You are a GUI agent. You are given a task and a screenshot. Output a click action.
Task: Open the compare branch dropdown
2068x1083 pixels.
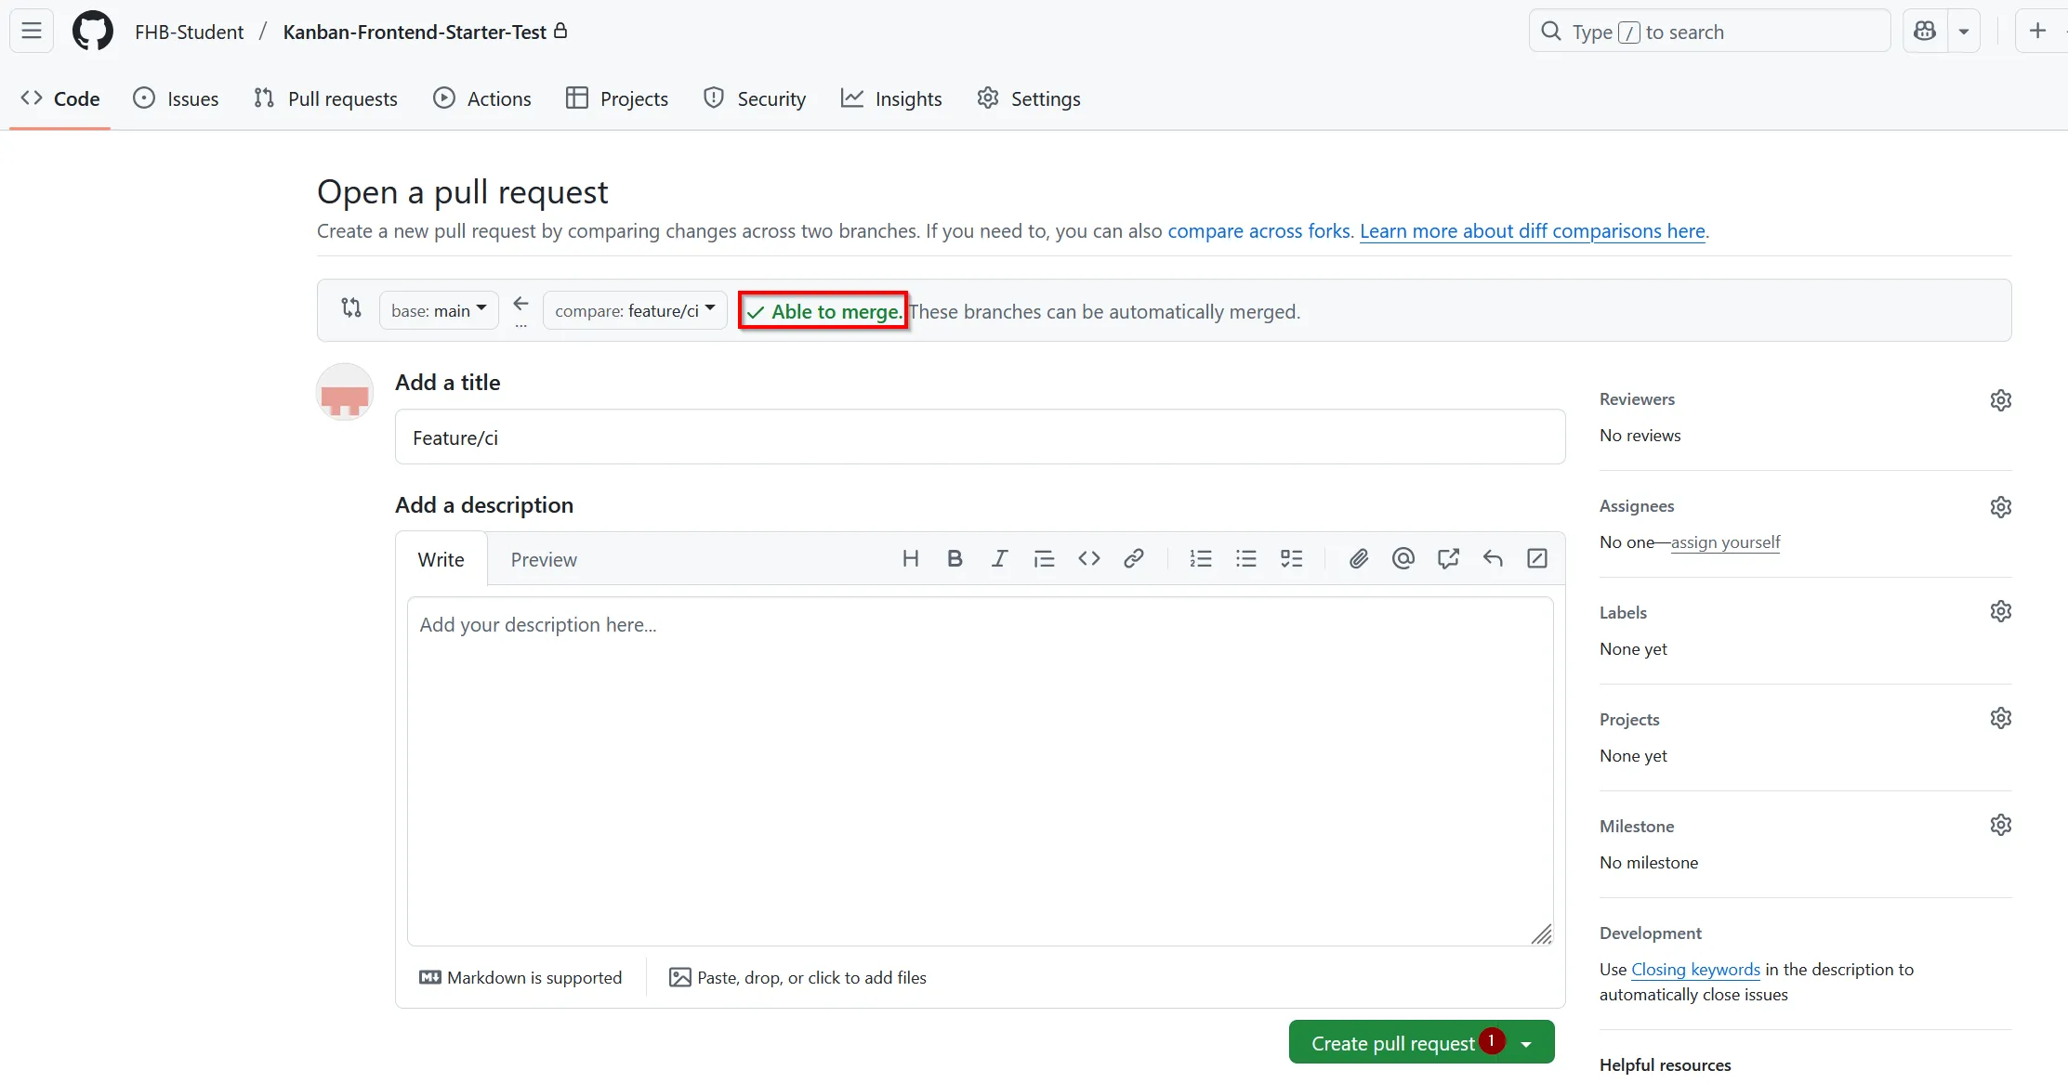coord(634,309)
